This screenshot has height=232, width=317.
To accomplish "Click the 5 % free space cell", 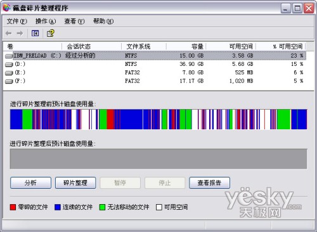I will point(299,81).
